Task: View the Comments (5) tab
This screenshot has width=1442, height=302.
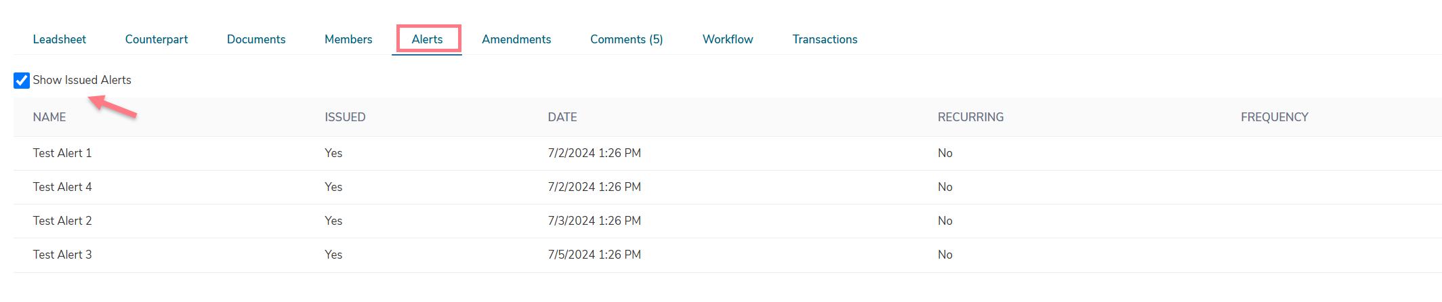Action: coord(627,39)
